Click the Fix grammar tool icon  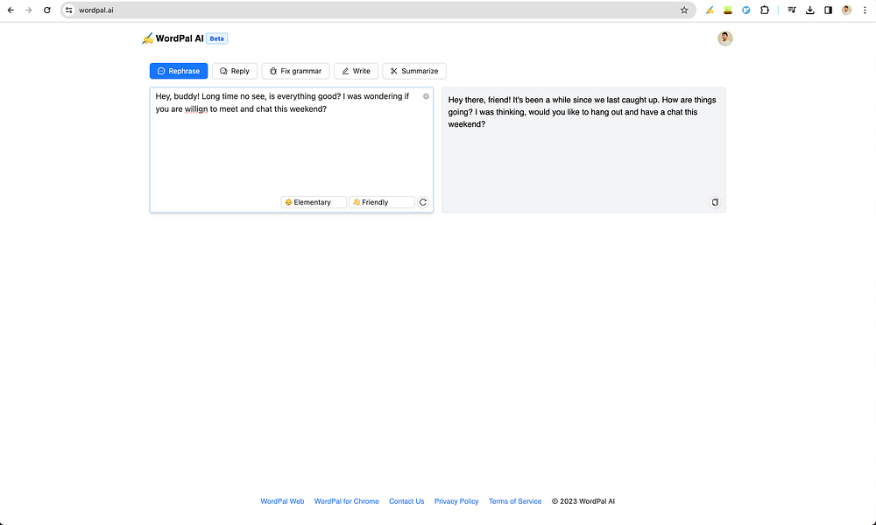pyautogui.click(x=275, y=71)
